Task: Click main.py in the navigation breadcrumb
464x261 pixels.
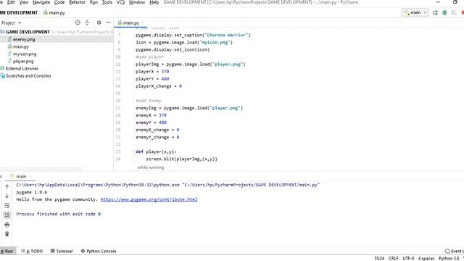Action: point(54,13)
